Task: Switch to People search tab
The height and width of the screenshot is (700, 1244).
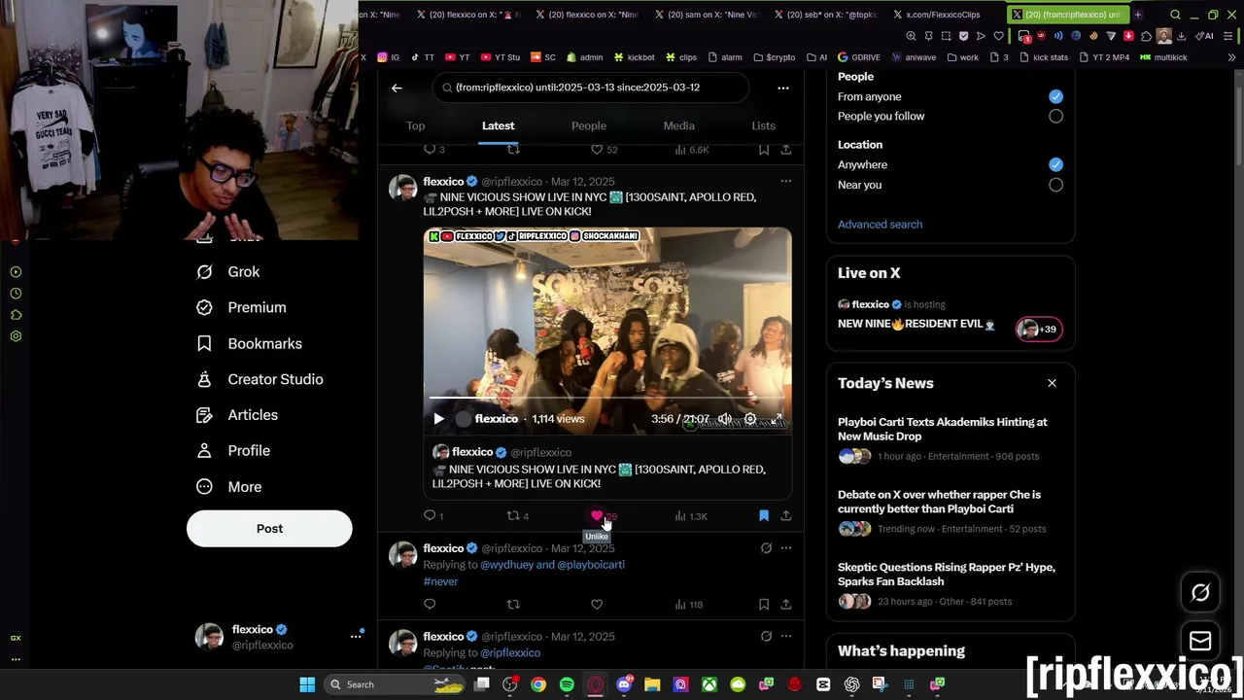Action: pos(588,125)
